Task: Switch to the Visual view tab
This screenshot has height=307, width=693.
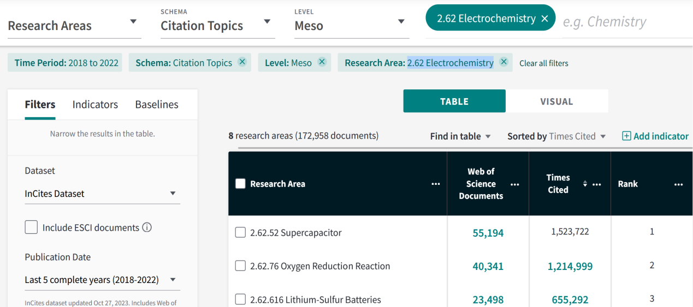Action: 556,101
